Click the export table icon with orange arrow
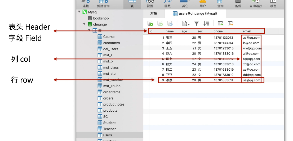 (230, 23)
